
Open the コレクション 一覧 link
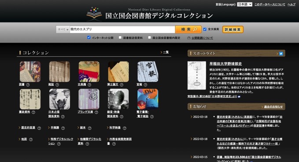tap(166, 52)
